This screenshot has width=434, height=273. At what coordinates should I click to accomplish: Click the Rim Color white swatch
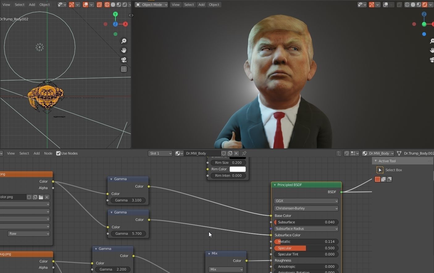pyautogui.click(x=238, y=169)
